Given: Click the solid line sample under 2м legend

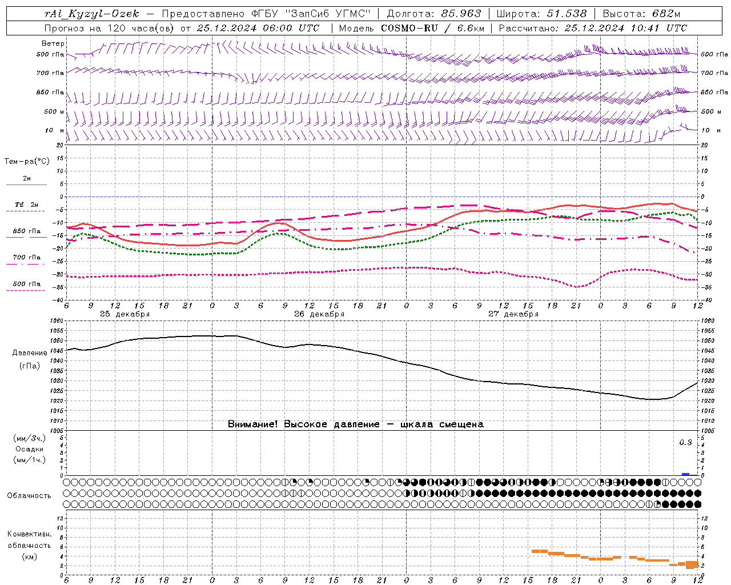Looking at the screenshot, I should click(26, 185).
